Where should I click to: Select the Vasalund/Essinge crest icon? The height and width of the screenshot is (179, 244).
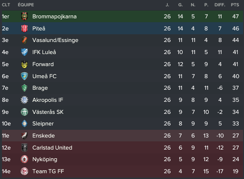tap(25, 40)
